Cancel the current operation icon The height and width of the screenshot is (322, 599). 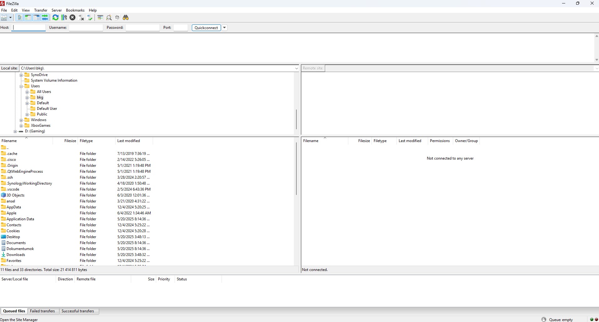(73, 18)
